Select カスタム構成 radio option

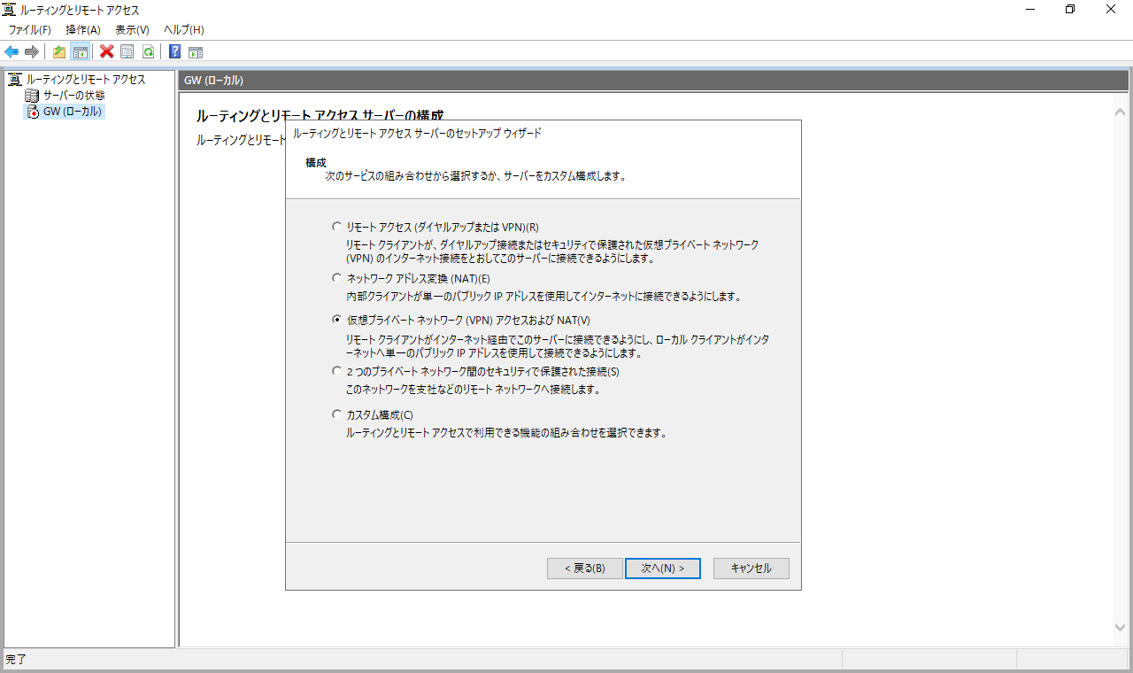[x=336, y=414]
